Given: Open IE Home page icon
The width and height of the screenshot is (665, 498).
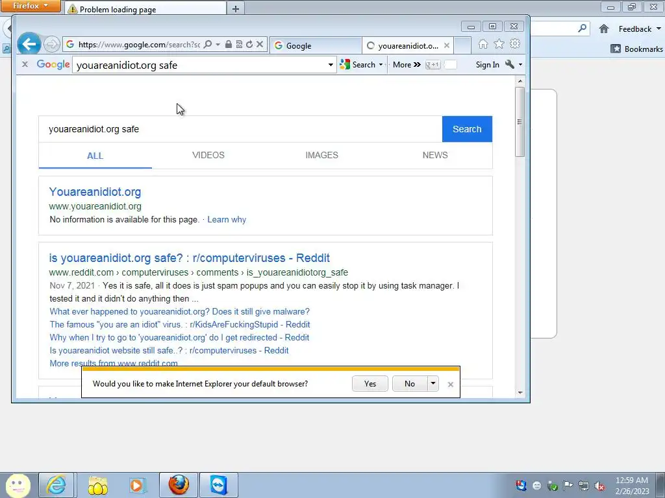Looking at the screenshot, I should tap(483, 44).
